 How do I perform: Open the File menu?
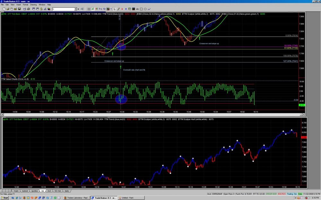click(2, 4)
